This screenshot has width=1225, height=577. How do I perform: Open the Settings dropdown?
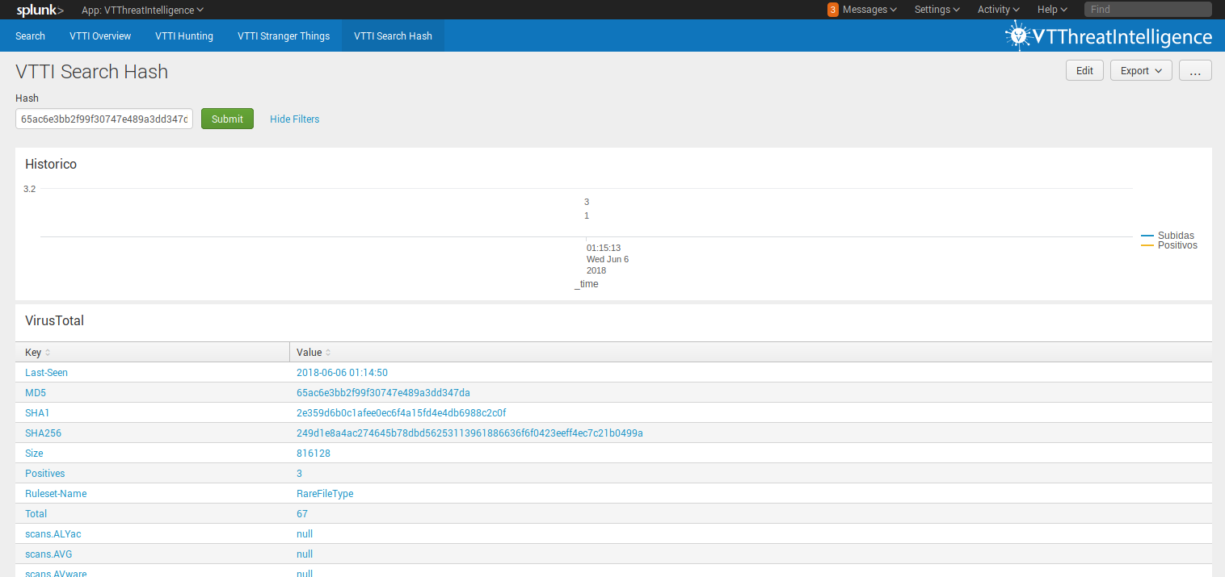[x=937, y=10]
